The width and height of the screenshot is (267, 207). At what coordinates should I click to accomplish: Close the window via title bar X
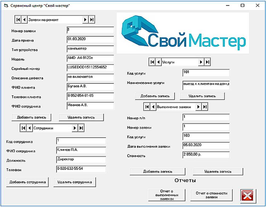pos(257,5)
